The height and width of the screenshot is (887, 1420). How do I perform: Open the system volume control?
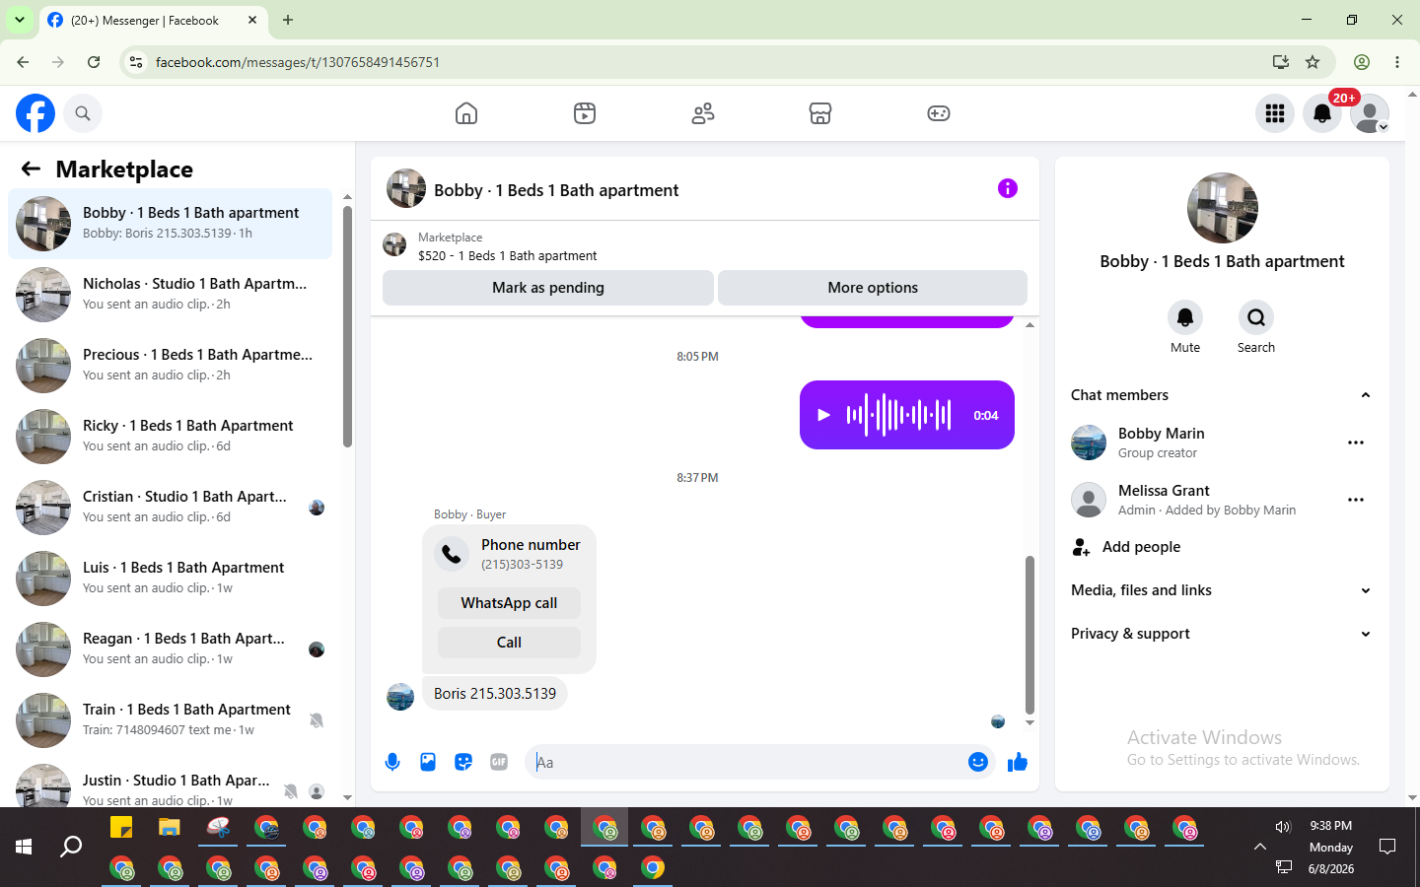tap(1283, 827)
